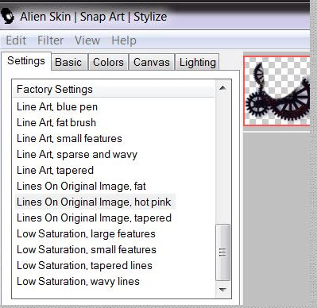Image resolution: width=317 pixels, height=308 pixels.
Task: Click the settings list scroll down arrow
Action: (x=222, y=290)
